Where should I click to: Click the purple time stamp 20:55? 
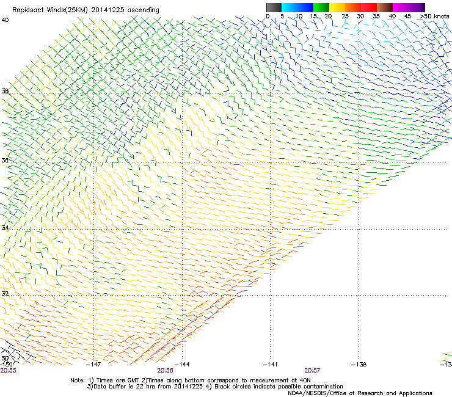pos(8,371)
